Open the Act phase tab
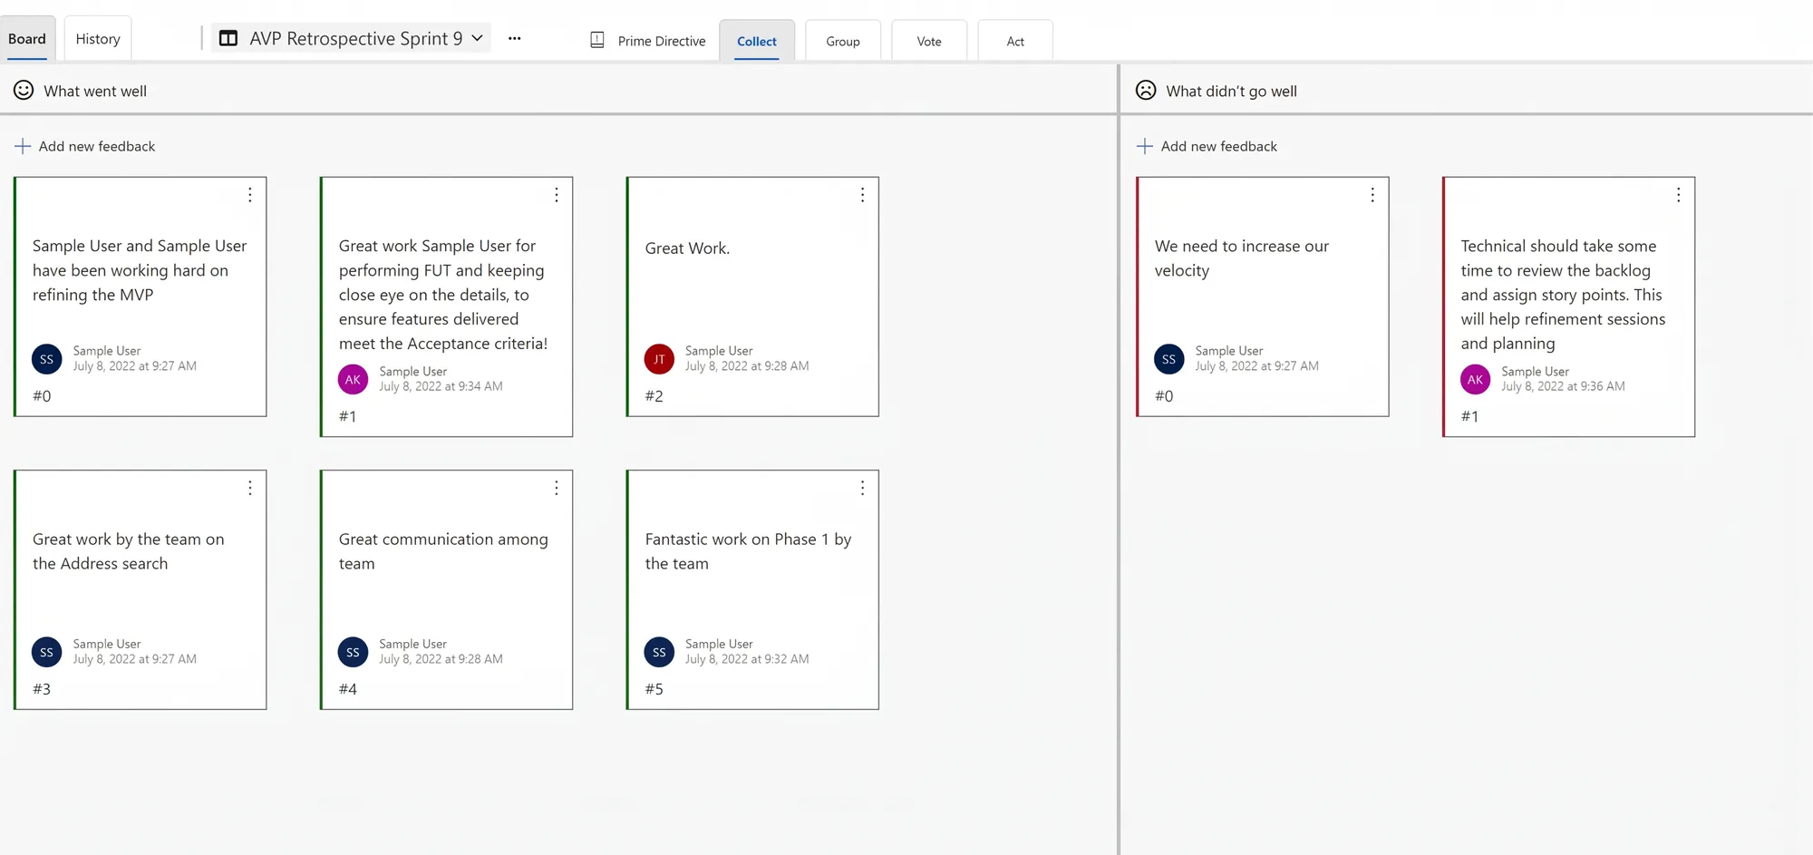Image resolution: width=1813 pixels, height=855 pixels. 1015,41
